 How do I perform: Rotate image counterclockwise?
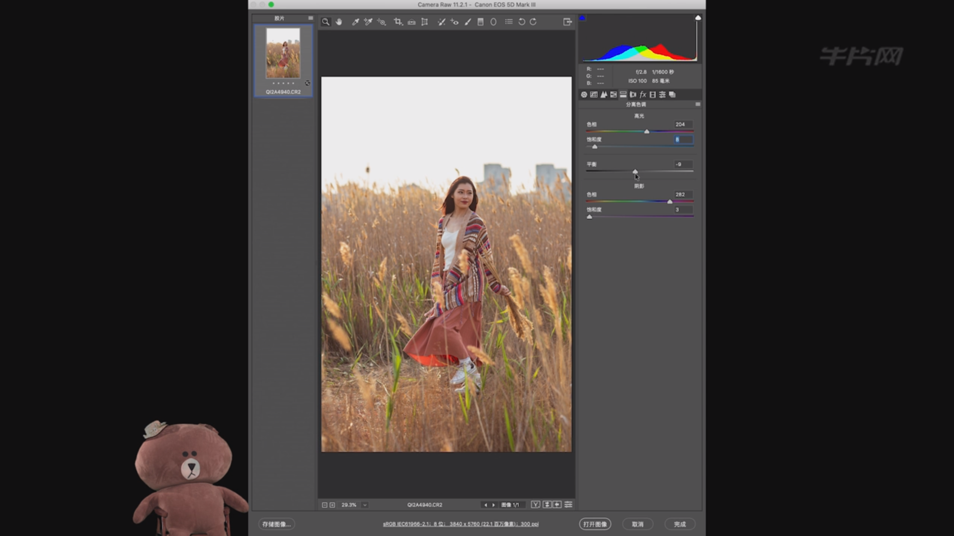pos(522,22)
